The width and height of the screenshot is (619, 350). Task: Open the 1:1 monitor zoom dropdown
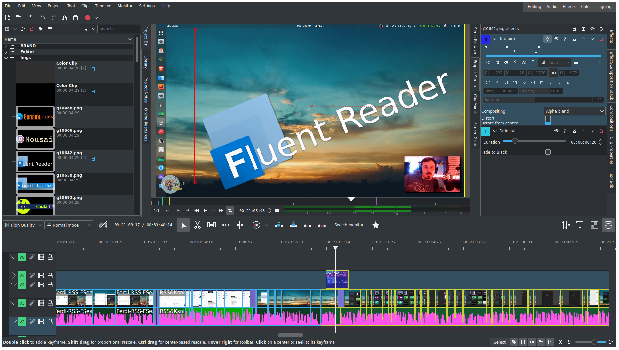pos(161,211)
